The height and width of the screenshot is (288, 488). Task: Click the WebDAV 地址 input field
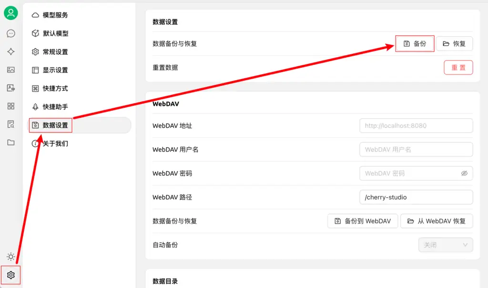(416, 125)
